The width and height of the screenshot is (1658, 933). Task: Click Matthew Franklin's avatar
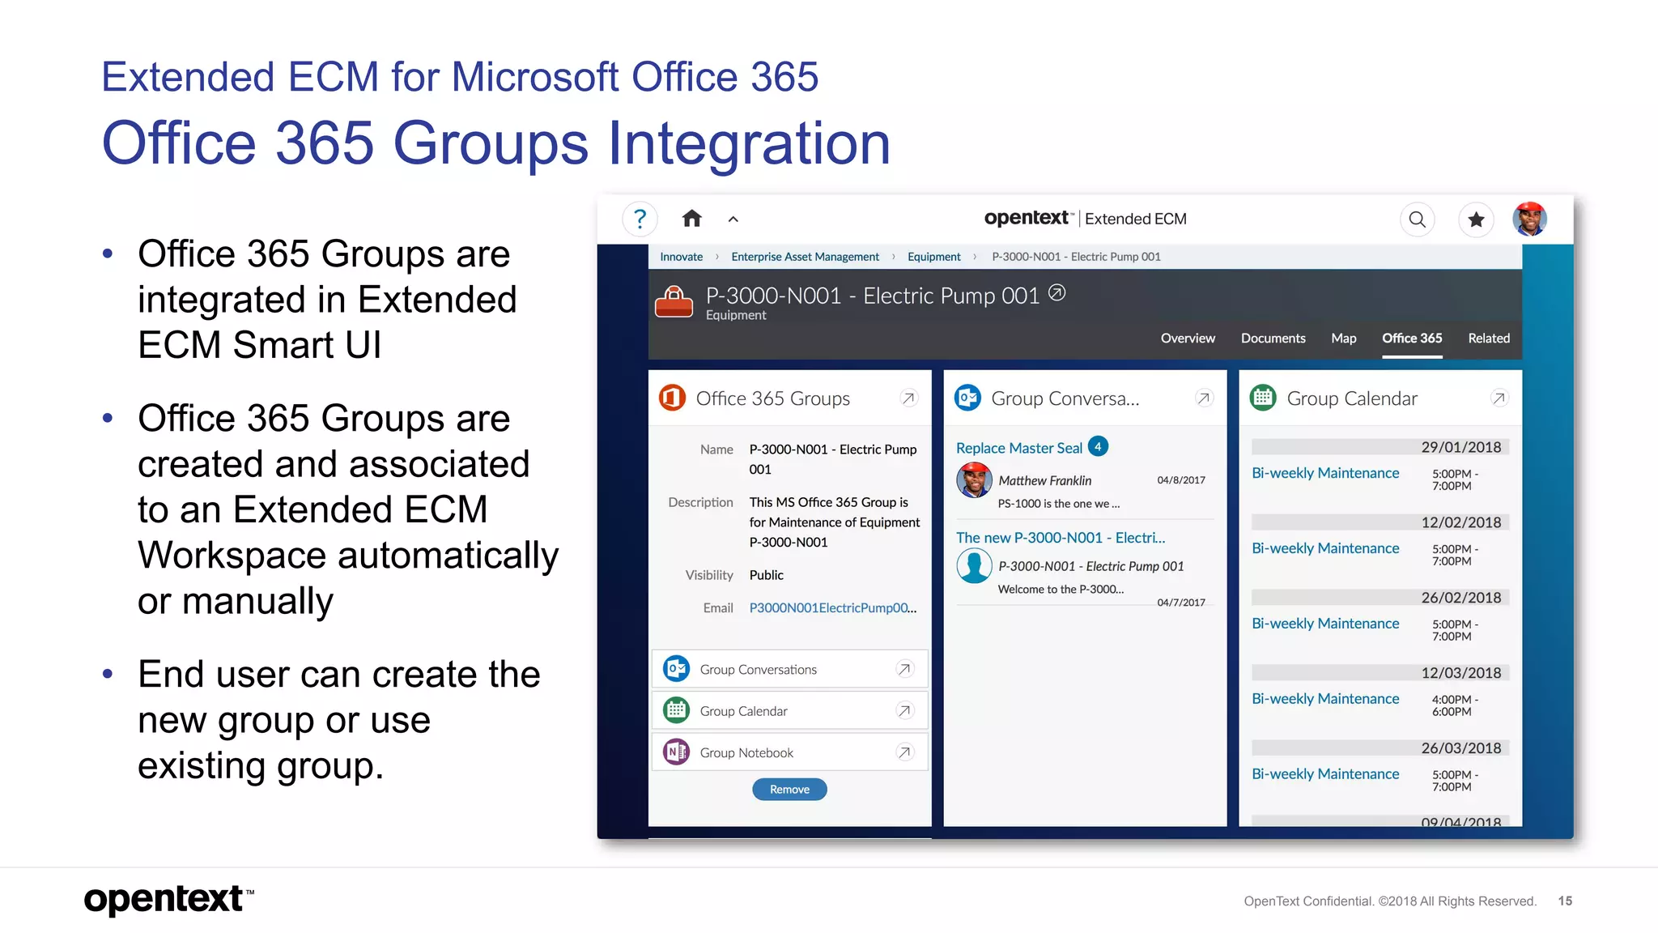[x=974, y=480]
